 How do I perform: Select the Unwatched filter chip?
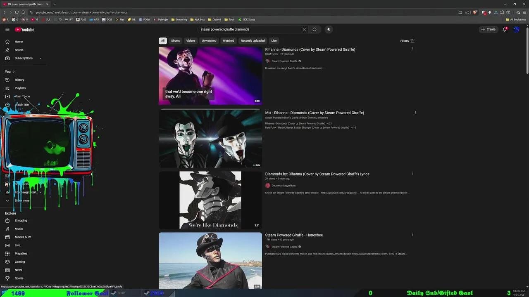click(209, 41)
